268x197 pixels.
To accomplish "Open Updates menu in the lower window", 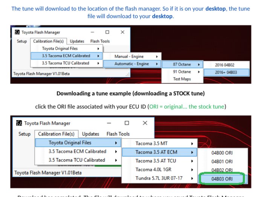I will pos(90,134).
